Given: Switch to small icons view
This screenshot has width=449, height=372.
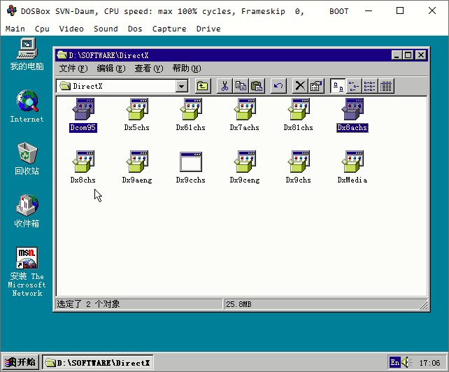Looking at the screenshot, I should coord(354,86).
